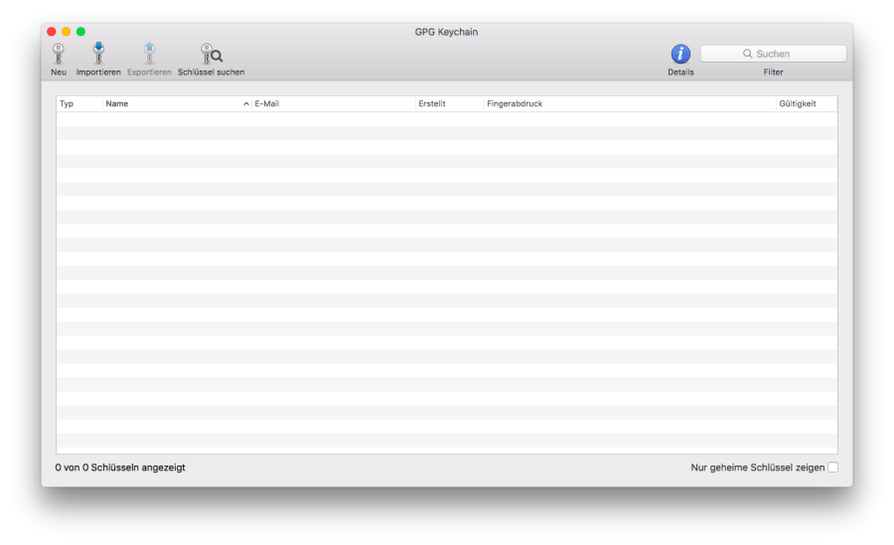Sort keys by the Typ column
The height and width of the screenshot is (545, 894).
coord(78,103)
